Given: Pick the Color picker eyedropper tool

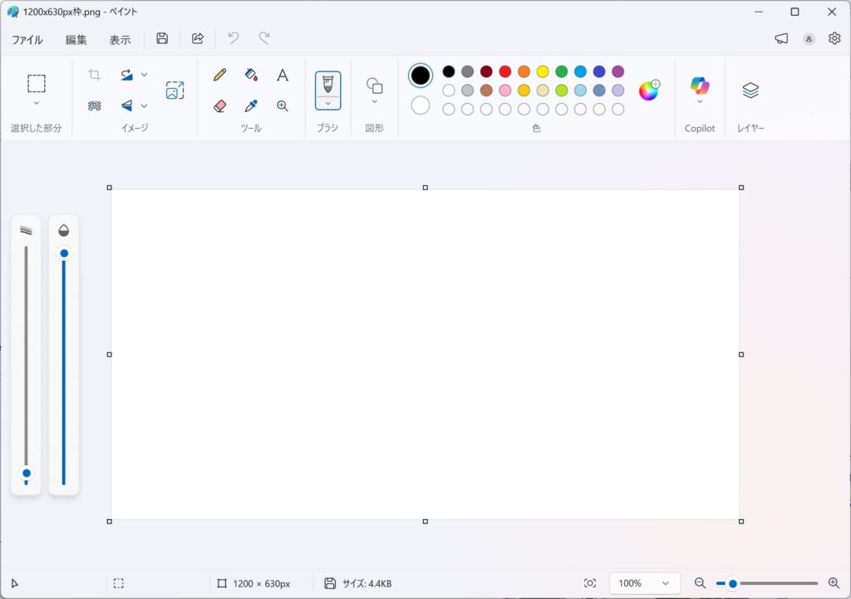Looking at the screenshot, I should click(x=251, y=106).
